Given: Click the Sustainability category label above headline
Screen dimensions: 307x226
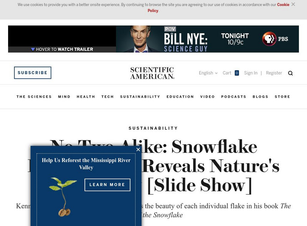Looking at the screenshot, I should (x=153, y=128).
